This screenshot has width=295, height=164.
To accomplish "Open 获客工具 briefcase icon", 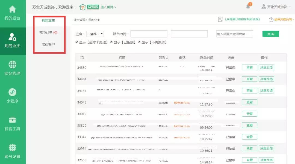I will tap(13, 120).
